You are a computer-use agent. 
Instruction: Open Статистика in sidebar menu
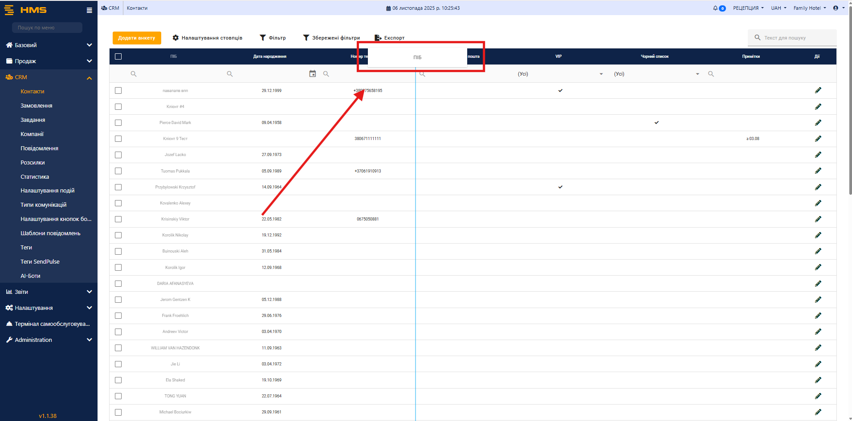point(35,177)
